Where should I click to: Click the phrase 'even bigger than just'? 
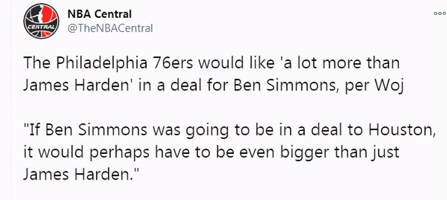point(319,153)
